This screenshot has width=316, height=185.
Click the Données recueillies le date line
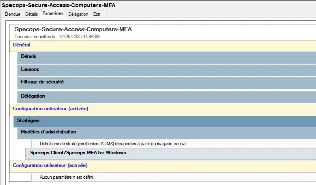[x=57, y=37]
